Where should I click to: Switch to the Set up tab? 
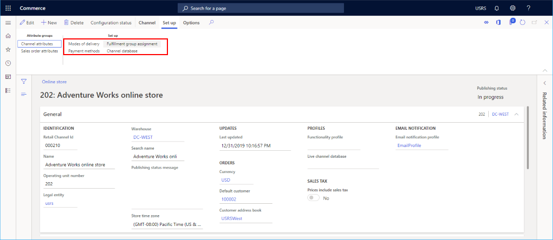pyautogui.click(x=169, y=23)
